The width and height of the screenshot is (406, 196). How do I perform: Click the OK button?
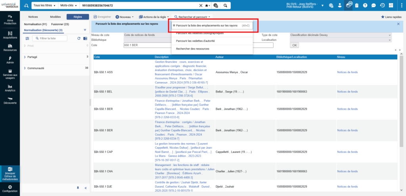[294, 45]
